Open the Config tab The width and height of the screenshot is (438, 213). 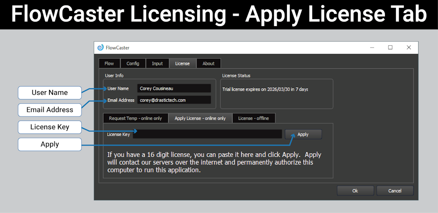[x=133, y=63]
